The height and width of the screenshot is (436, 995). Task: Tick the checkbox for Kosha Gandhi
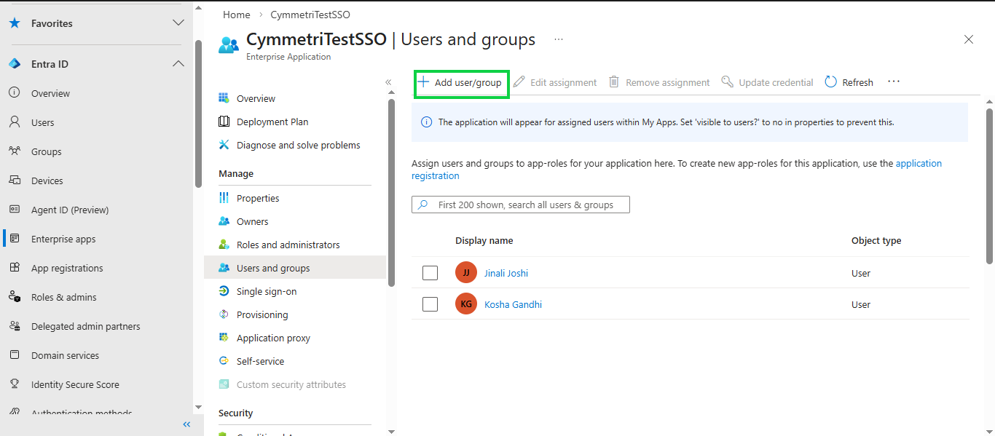click(430, 304)
